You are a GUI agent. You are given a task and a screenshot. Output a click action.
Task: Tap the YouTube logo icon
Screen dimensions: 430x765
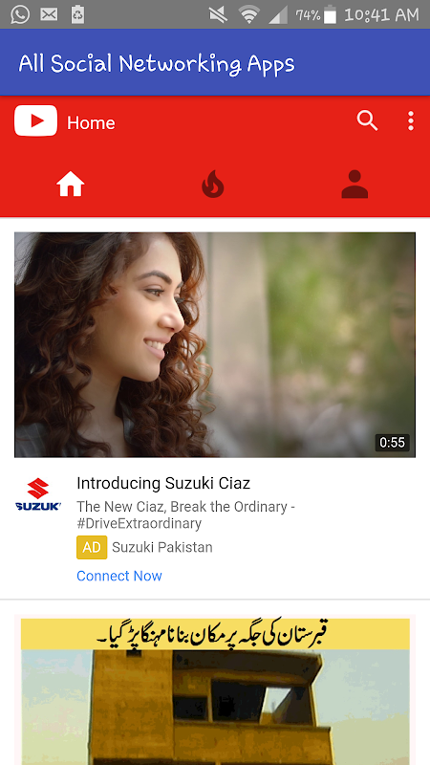[35, 121]
